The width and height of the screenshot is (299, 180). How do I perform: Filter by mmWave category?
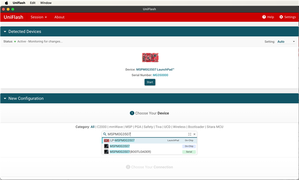click(116, 127)
